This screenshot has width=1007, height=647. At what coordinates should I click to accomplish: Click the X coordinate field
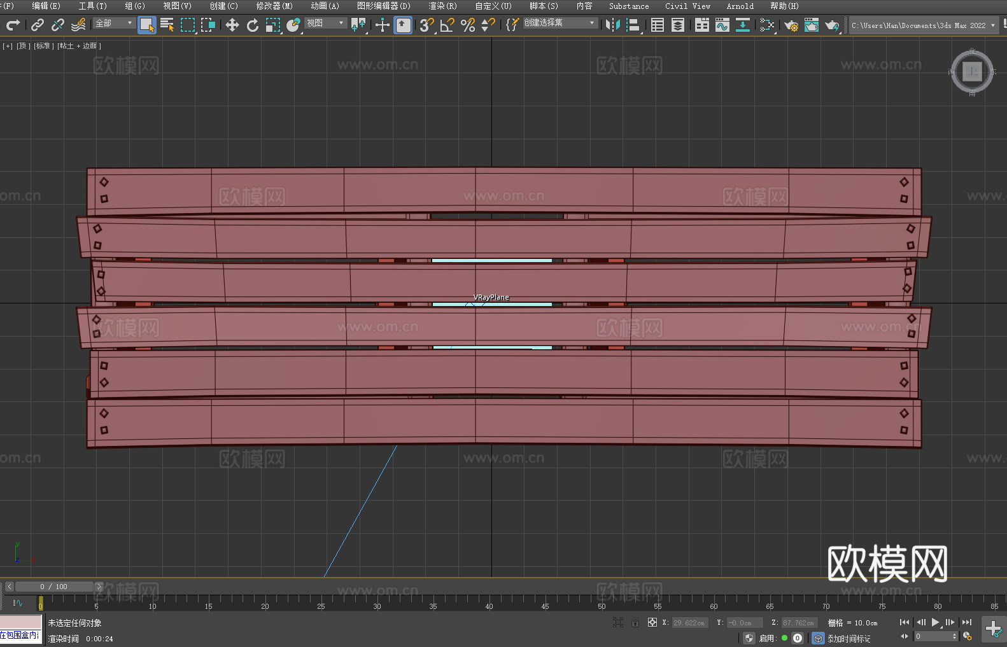coord(690,623)
